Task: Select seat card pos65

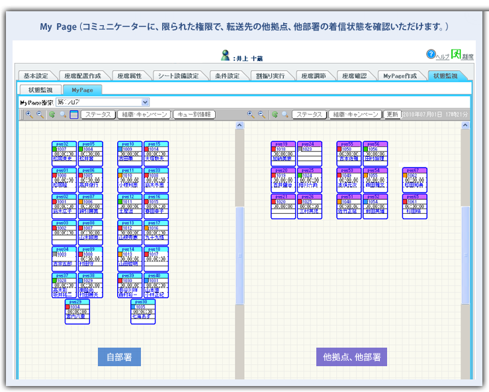Action: (415, 207)
